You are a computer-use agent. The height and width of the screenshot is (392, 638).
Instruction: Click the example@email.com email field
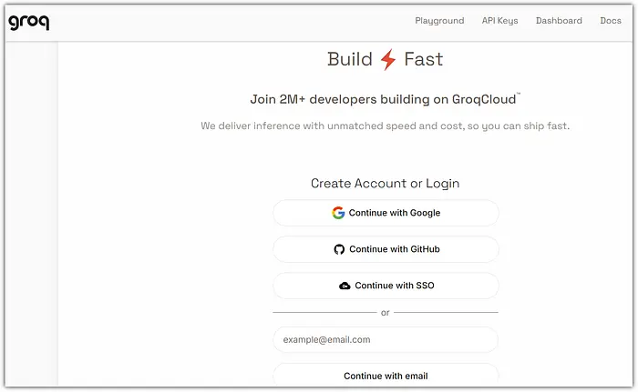tap(386, 339)
